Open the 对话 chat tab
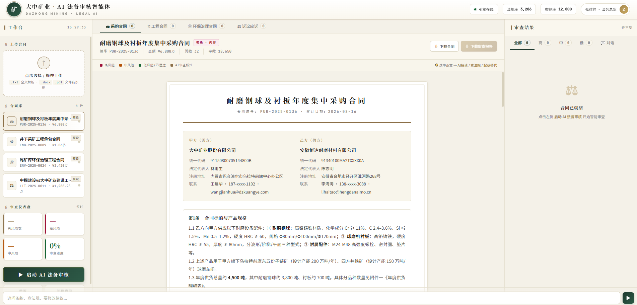This screenshot has height=305, width=637. (608, 43)
